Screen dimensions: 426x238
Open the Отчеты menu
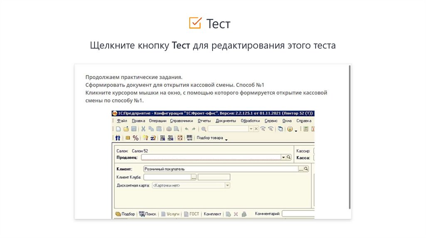[204, 121]
